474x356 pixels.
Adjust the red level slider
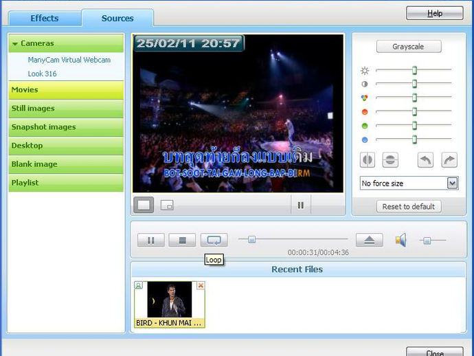[x=414, y=111]
